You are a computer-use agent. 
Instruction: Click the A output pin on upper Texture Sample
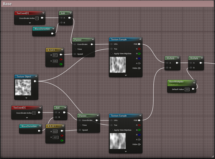point(139,63)
